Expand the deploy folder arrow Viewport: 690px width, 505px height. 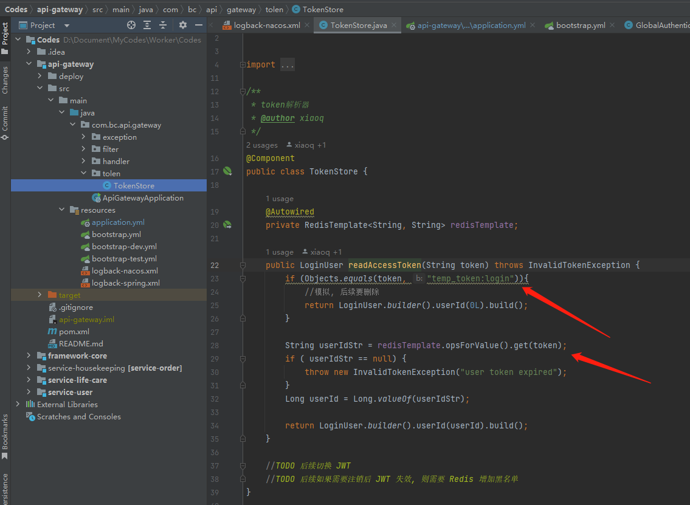[x=40, y=76]
